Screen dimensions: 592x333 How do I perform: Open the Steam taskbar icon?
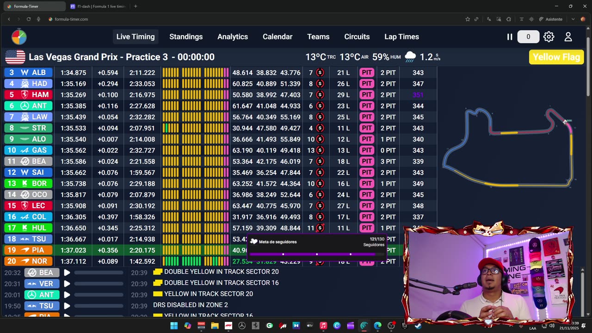click(418, 326)
